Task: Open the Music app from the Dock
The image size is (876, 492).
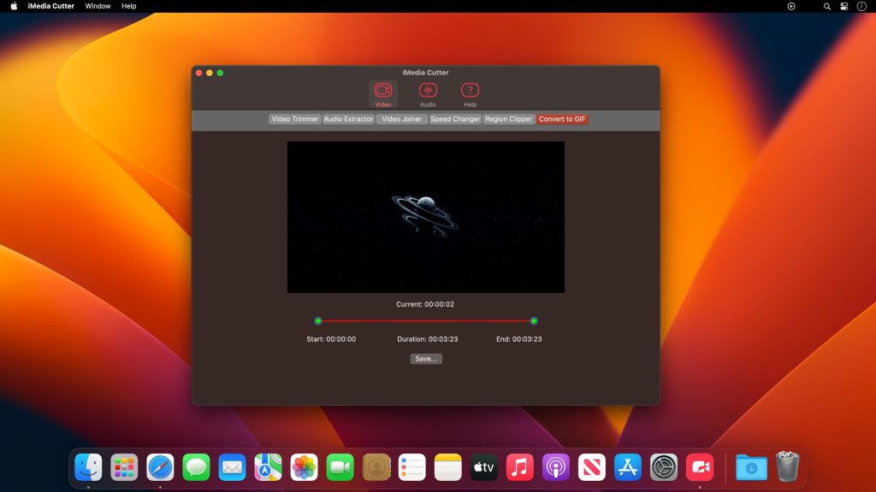Action: (519, 467)
